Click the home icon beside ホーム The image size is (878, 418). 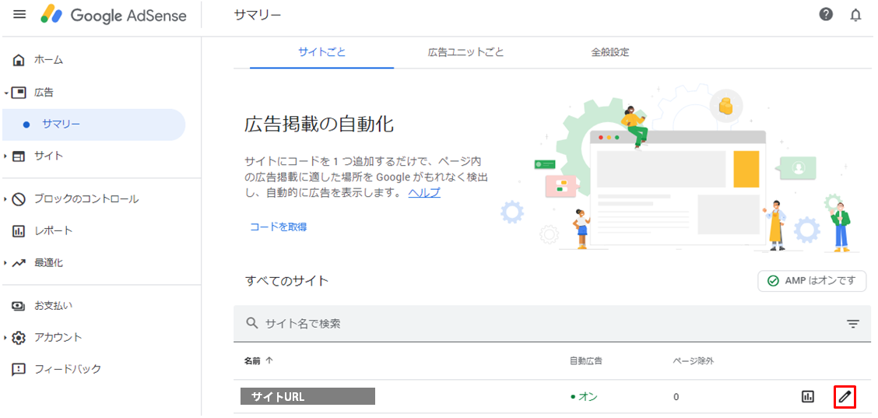click(x=19, y=60)
